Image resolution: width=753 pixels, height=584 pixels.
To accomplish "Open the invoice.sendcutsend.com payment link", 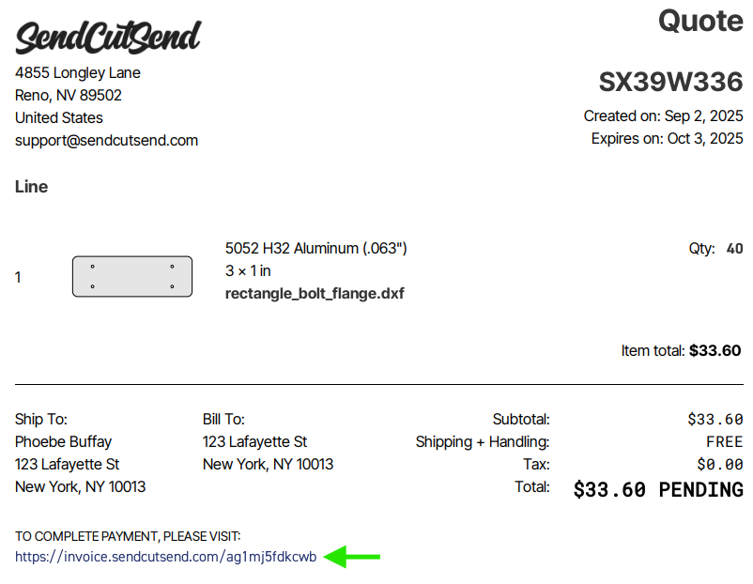I will pyautogui.click(x=165, y=557).
